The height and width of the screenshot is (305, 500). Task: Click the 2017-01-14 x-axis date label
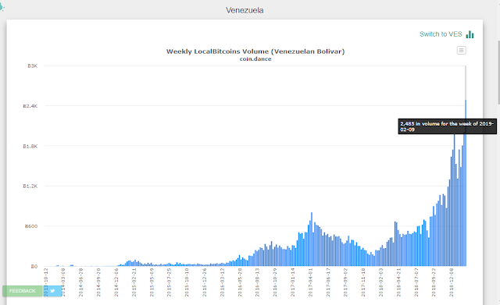point(293,282)
